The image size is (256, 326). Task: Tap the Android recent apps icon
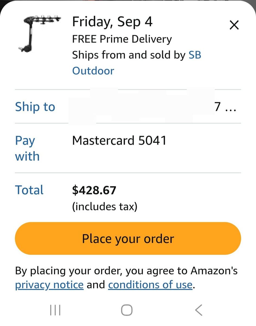[55, 310]
